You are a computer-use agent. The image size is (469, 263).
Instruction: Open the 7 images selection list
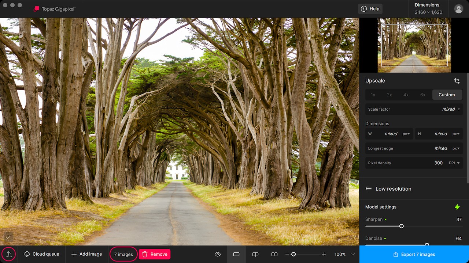pyautogui.click(x=123, y=254)
